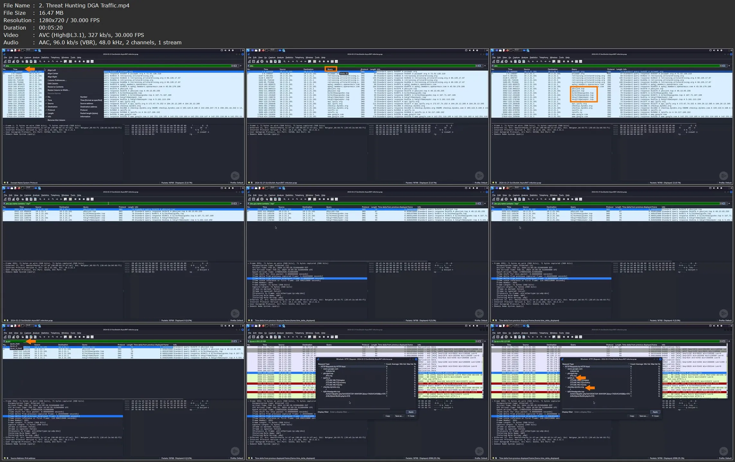
Task: Click reload-file icon in window with column context menu
Action: coord(35,61)
